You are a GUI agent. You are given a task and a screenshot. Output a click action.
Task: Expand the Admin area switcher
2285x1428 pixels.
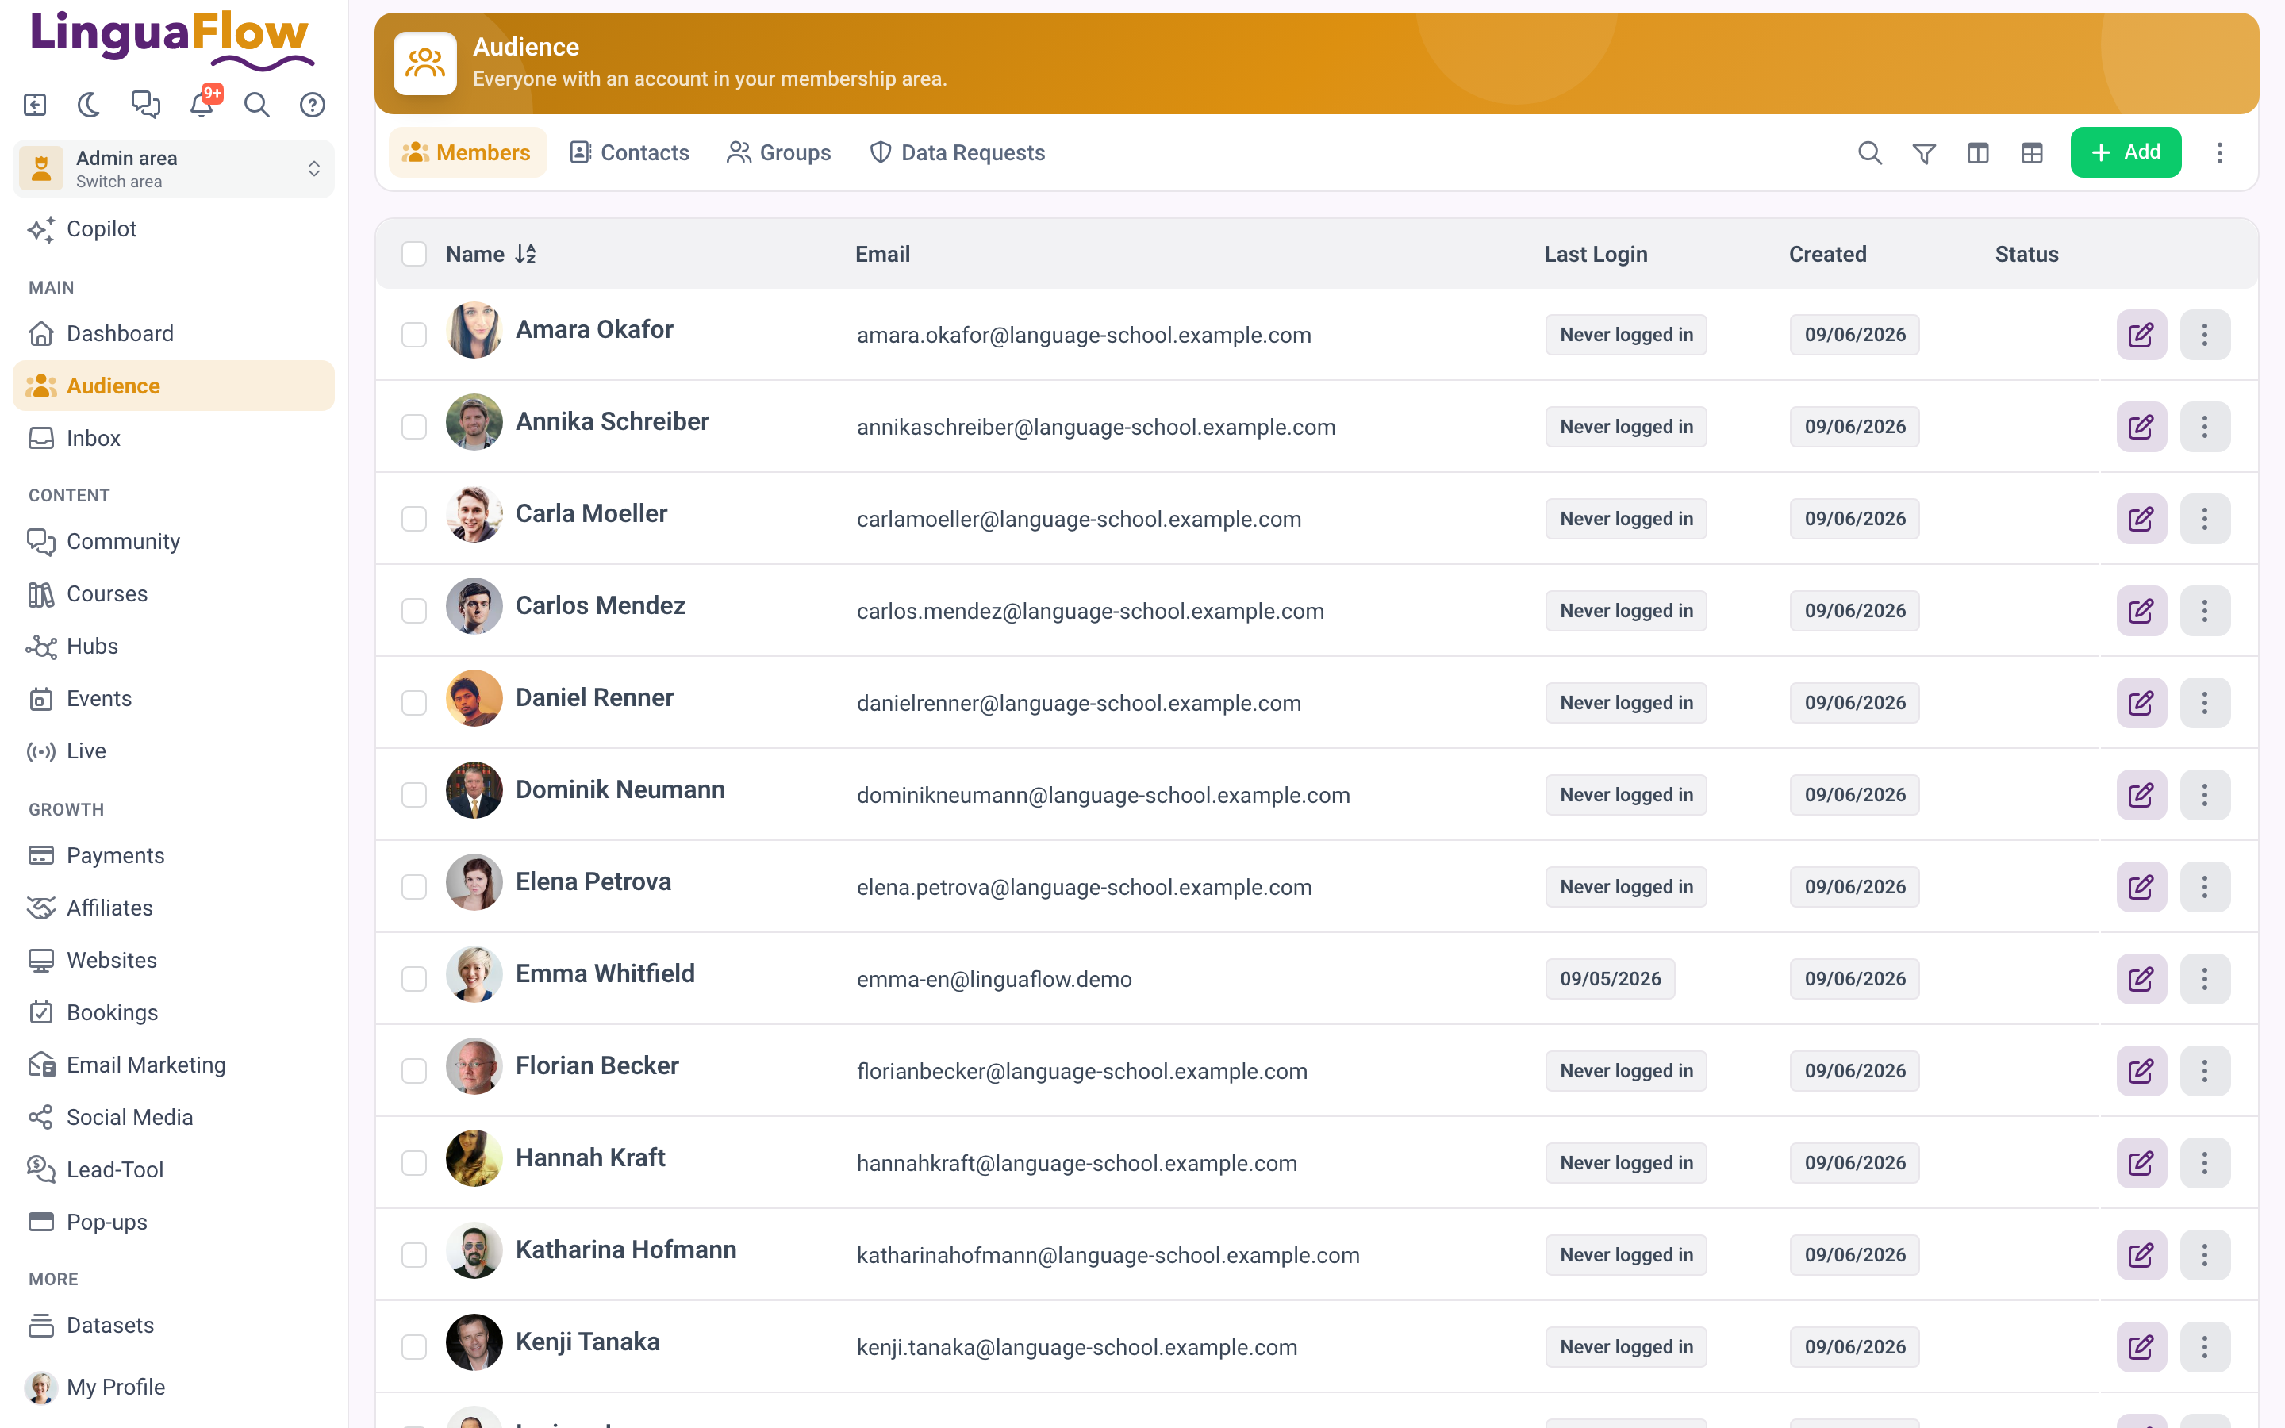pyautogui.click(x=174, y=169)
